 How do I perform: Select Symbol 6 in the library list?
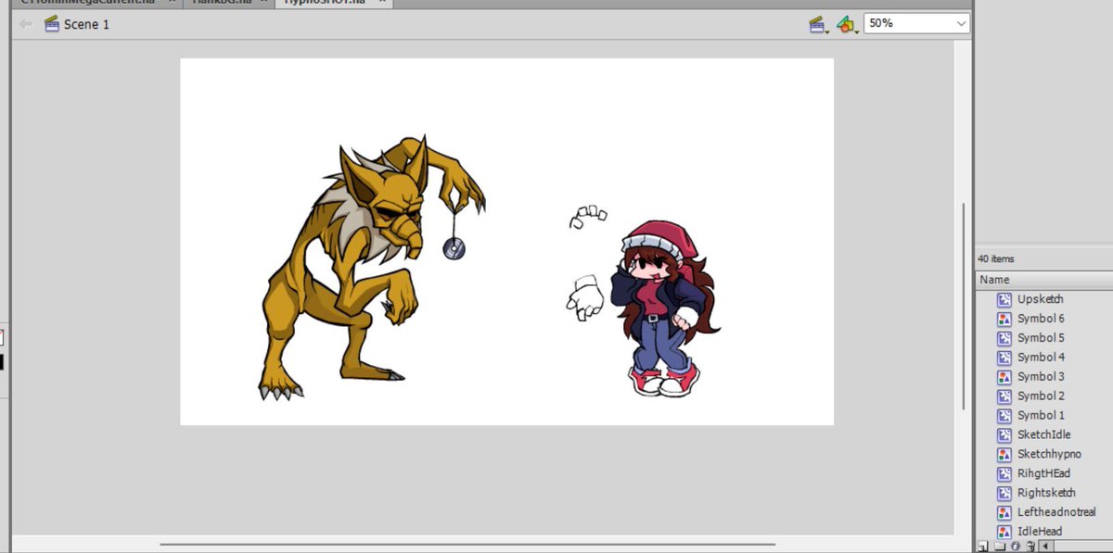(x=1041, y=319)
